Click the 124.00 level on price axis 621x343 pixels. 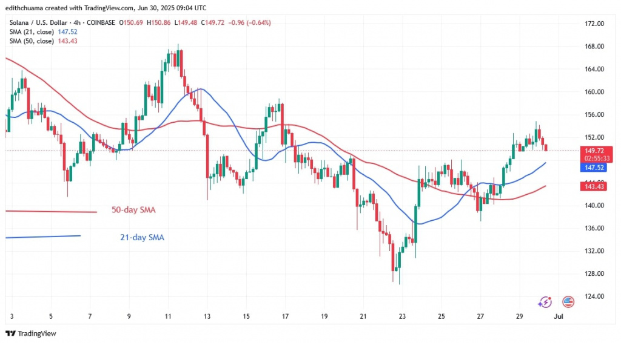595,296
